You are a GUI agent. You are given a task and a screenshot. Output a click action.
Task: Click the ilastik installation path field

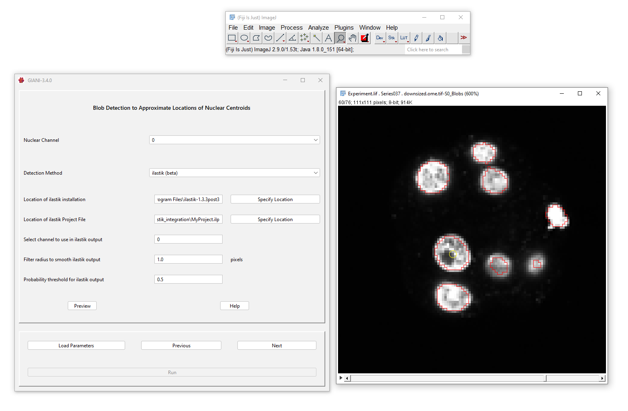point(188,199)
